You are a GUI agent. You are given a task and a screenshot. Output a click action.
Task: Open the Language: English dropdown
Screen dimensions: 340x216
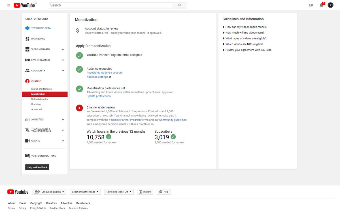click(x=49, y=192)
